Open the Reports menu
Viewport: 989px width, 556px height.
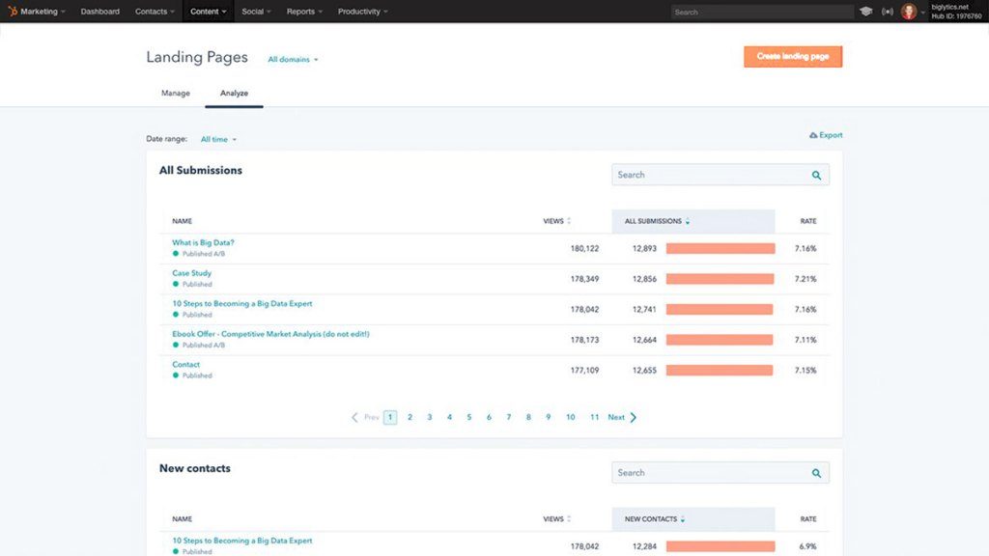[303, 11]
